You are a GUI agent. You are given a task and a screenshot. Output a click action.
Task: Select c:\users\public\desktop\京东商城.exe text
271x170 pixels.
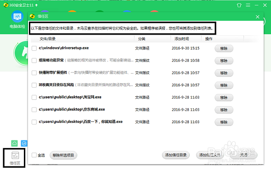72,109
